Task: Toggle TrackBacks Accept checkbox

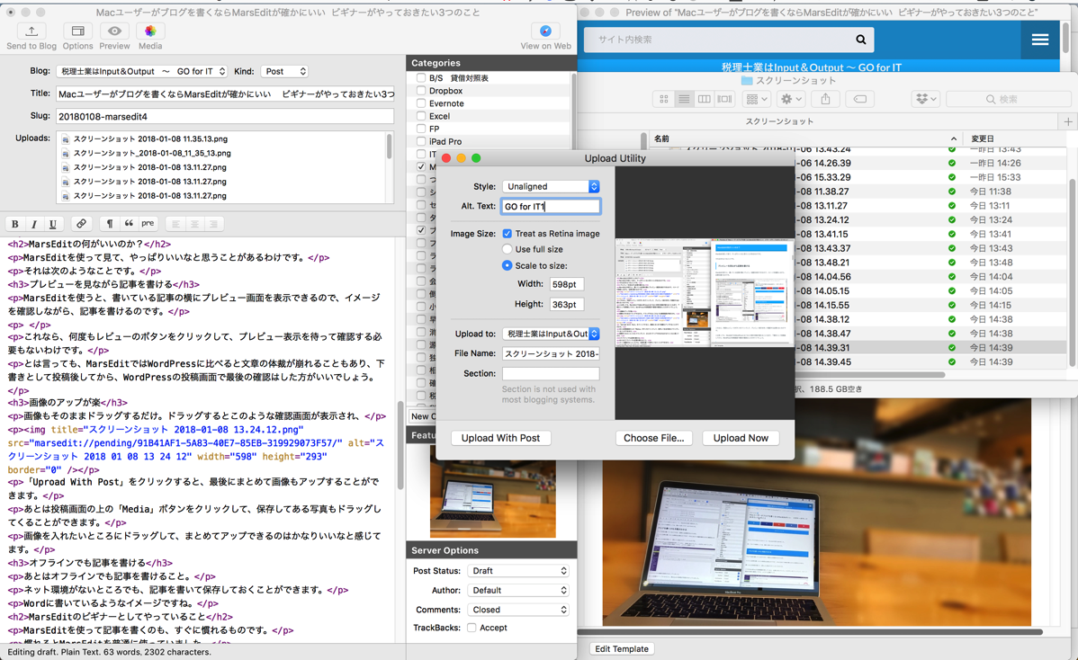Action: 472,628
